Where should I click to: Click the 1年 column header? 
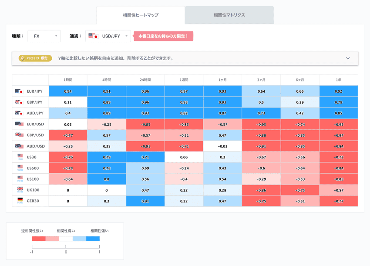(x=338, y=80)
